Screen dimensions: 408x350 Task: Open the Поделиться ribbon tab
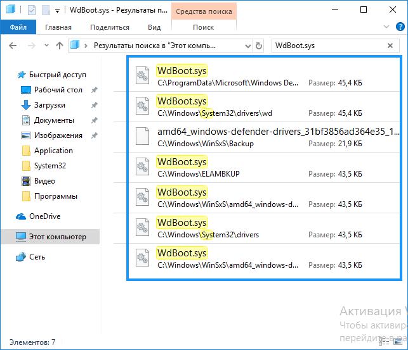tap(110, 27)
